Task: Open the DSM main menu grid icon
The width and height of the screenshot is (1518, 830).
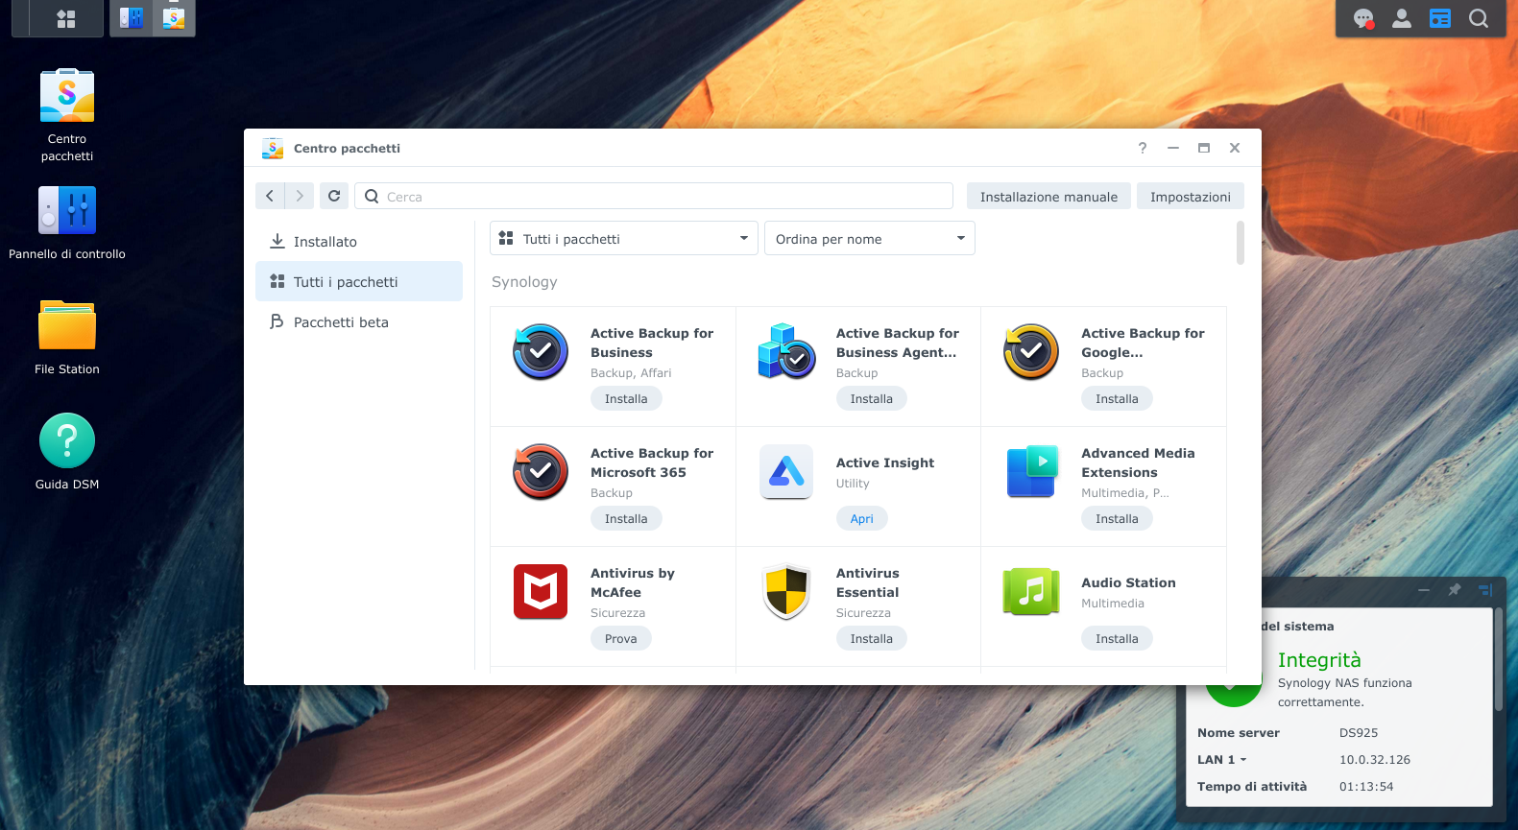Action: [x=66, y=18]
